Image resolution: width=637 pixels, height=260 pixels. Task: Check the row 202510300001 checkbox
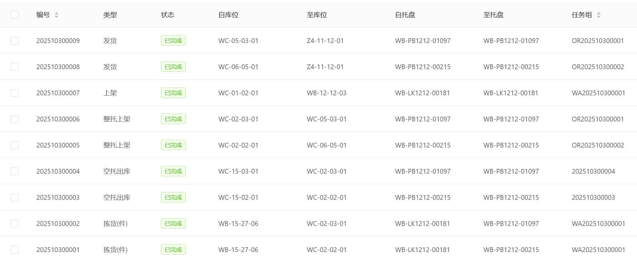14,250
